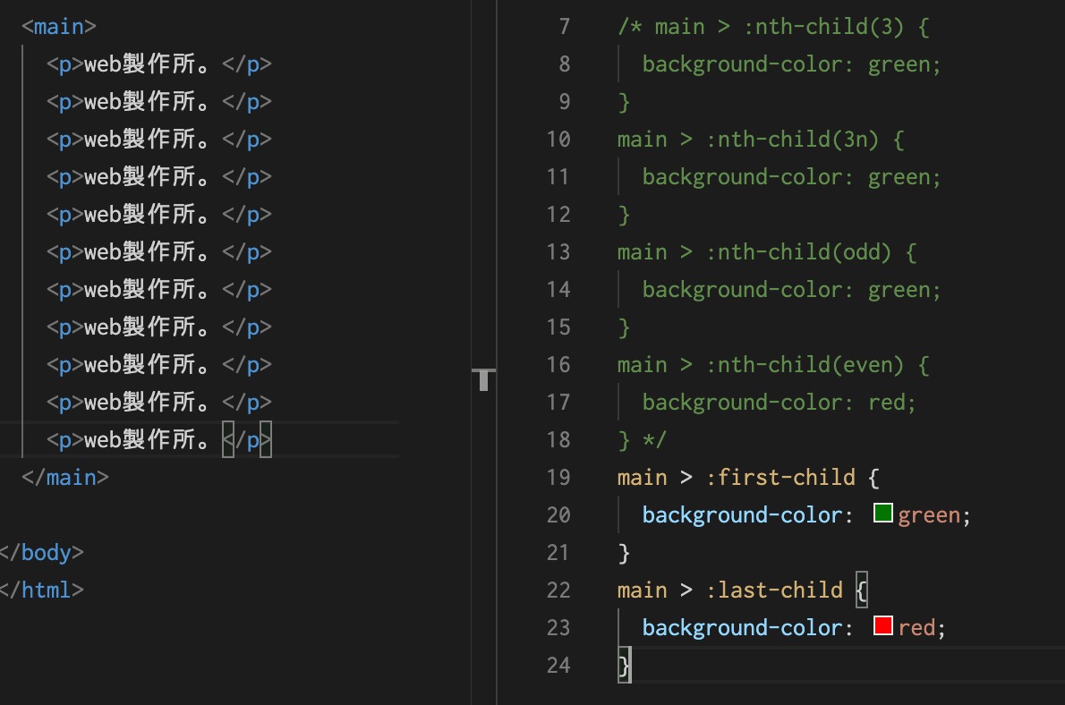1065x705 pixels.
Task: Open the red color swatch picker
Action: (x=882, y=626)
